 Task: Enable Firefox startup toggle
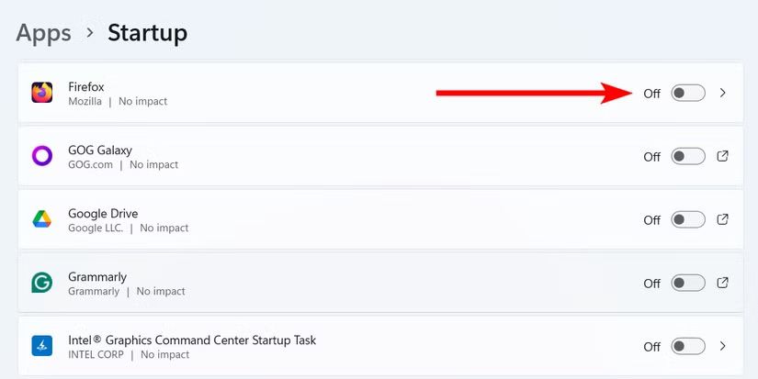(x=687, y=93)
